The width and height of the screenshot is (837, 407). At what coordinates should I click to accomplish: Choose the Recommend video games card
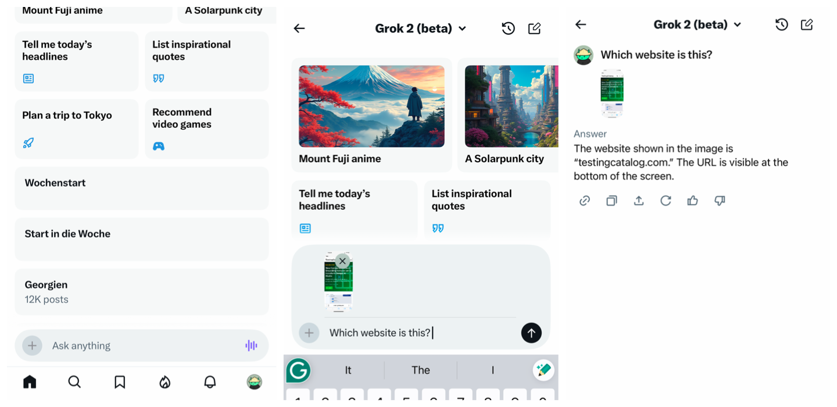click(207, 128)
